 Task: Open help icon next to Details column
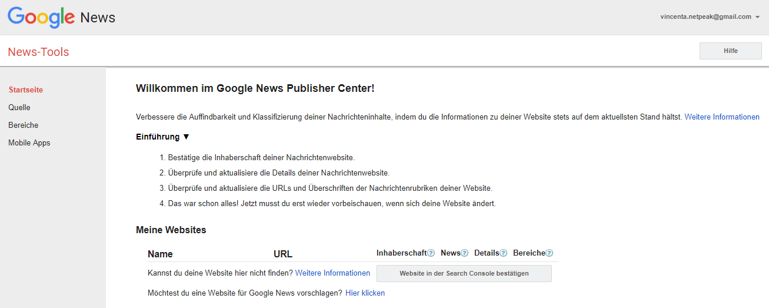(x=504, y=253)
